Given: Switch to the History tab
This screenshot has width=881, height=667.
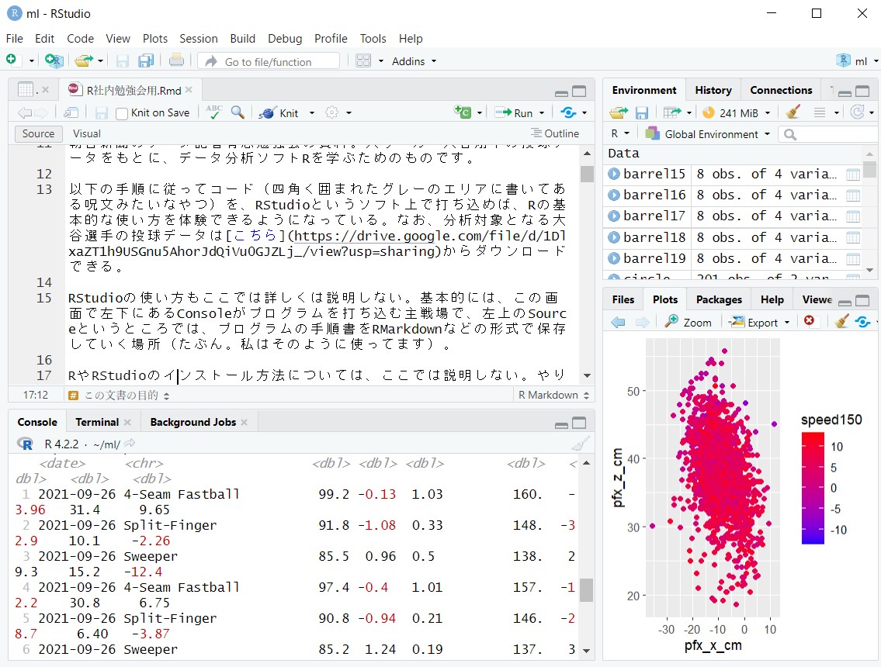Looking at the screenshot, I should (x=713, y=91).
